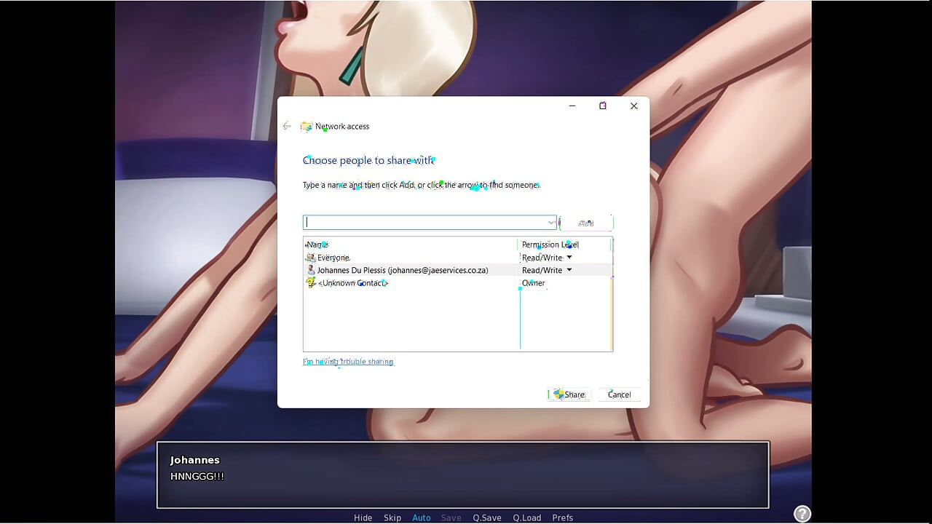Click the name input field
Screen dimensions: 932x524
tap(426, 223)
